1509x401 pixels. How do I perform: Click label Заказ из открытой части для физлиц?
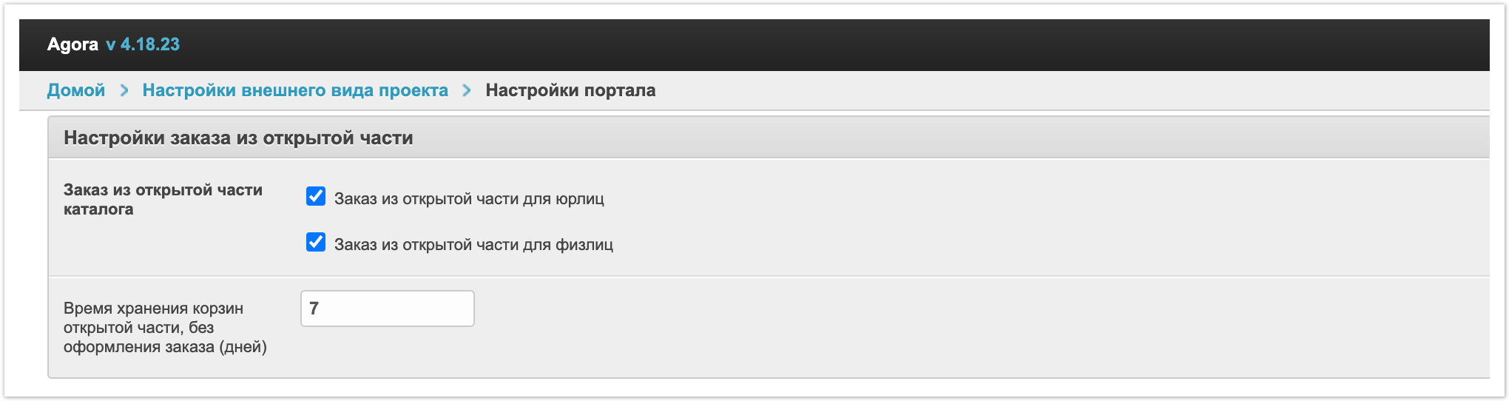pos(473,245)
